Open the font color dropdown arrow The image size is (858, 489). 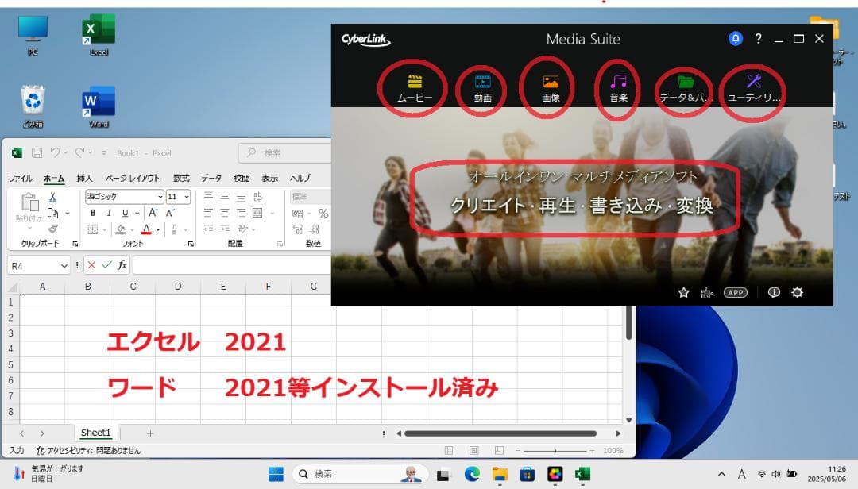pos(157,229)
